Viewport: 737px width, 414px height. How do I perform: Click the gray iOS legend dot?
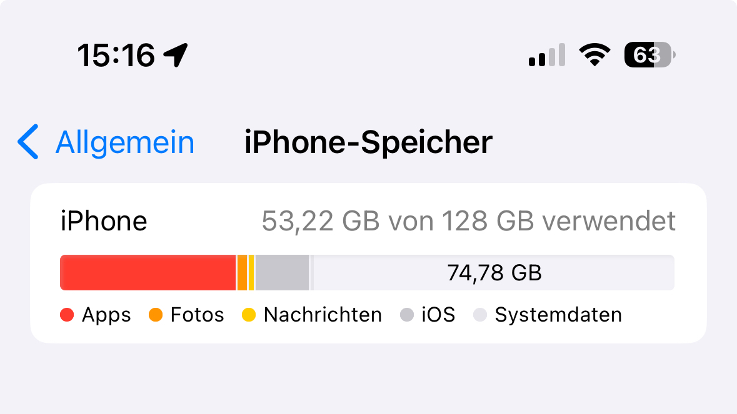(x=407, y=315)
